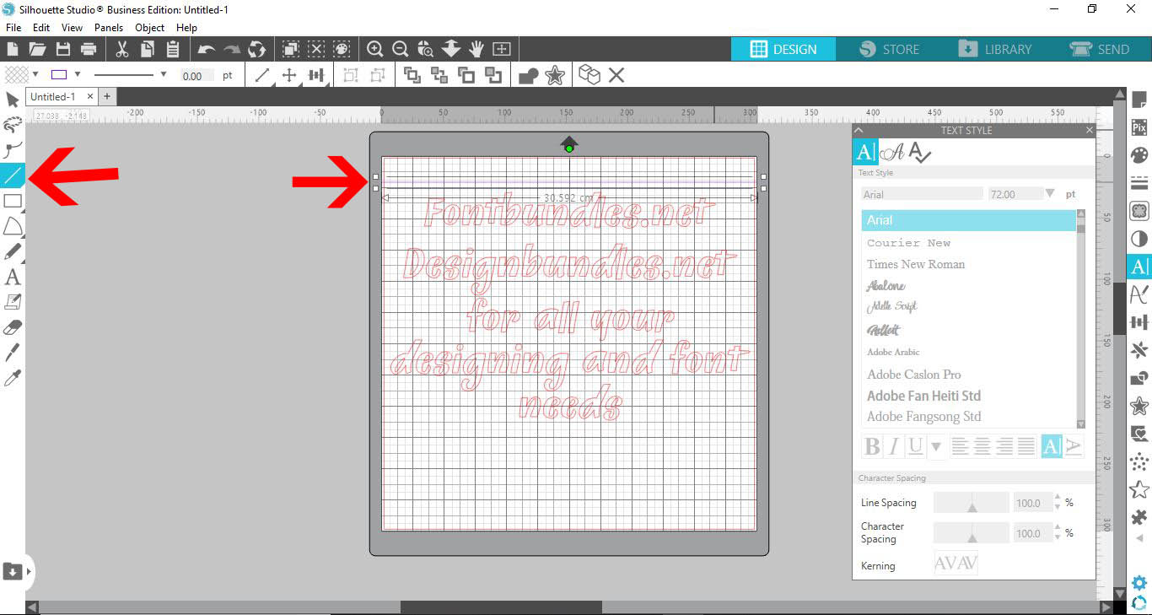Open the Pix panel icon
1152x615 pixels.
pos(1139,127)
